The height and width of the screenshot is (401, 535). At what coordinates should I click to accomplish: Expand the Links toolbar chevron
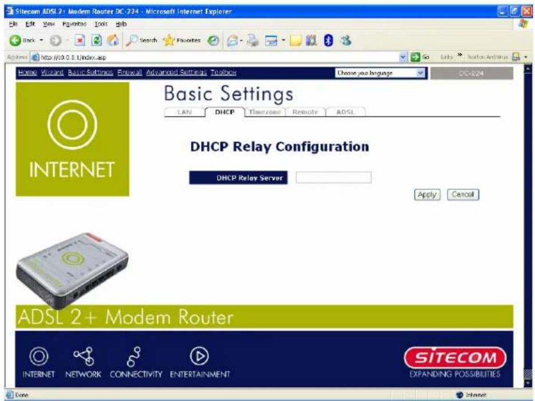tap(459, 55)
